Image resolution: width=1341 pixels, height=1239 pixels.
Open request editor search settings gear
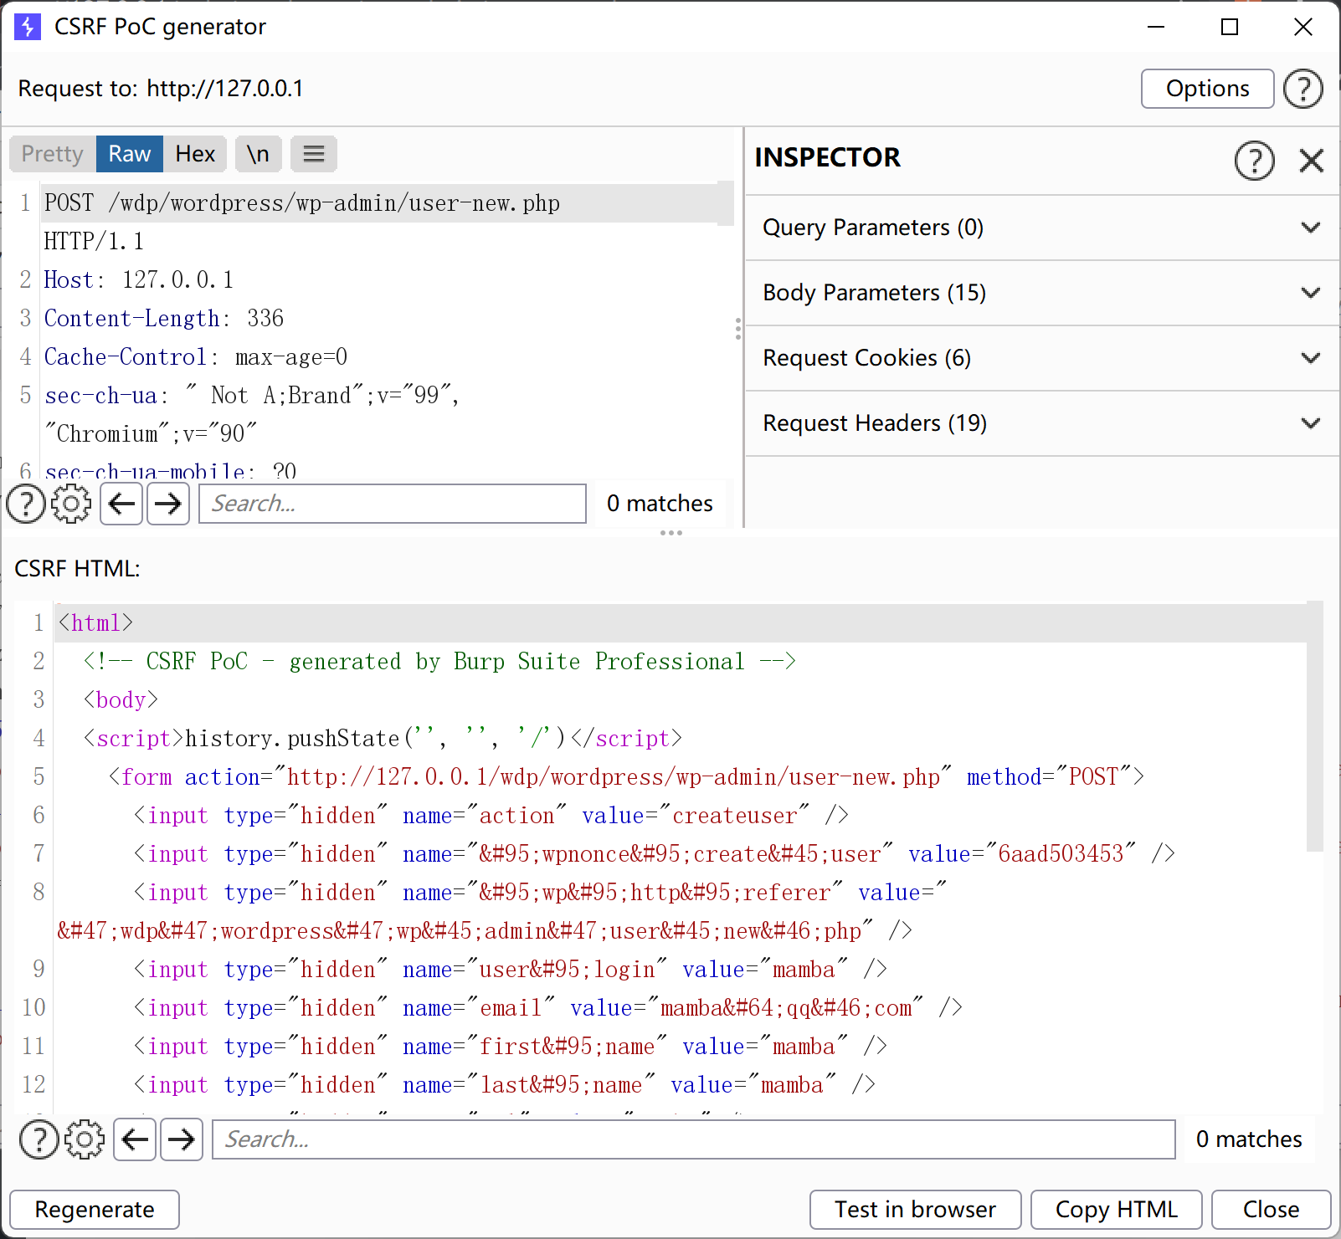[71, 504]
